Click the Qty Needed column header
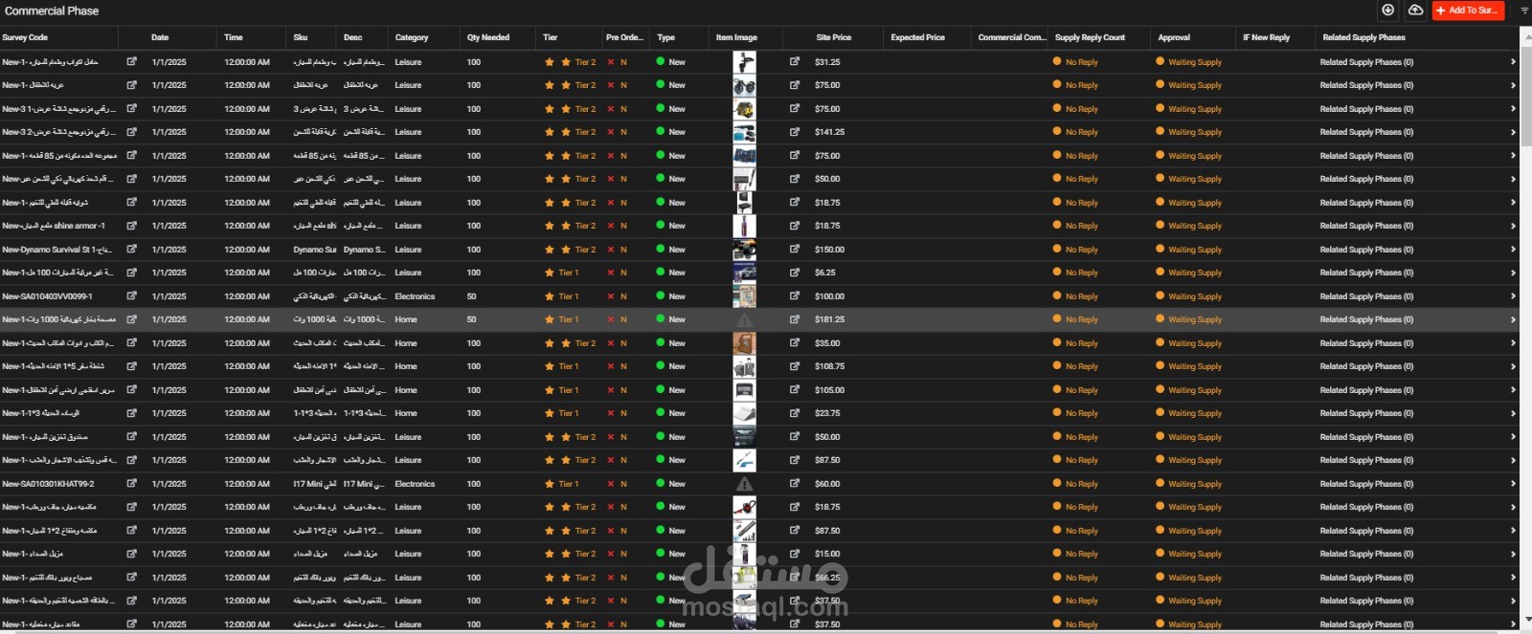 [x=488, y=37]
